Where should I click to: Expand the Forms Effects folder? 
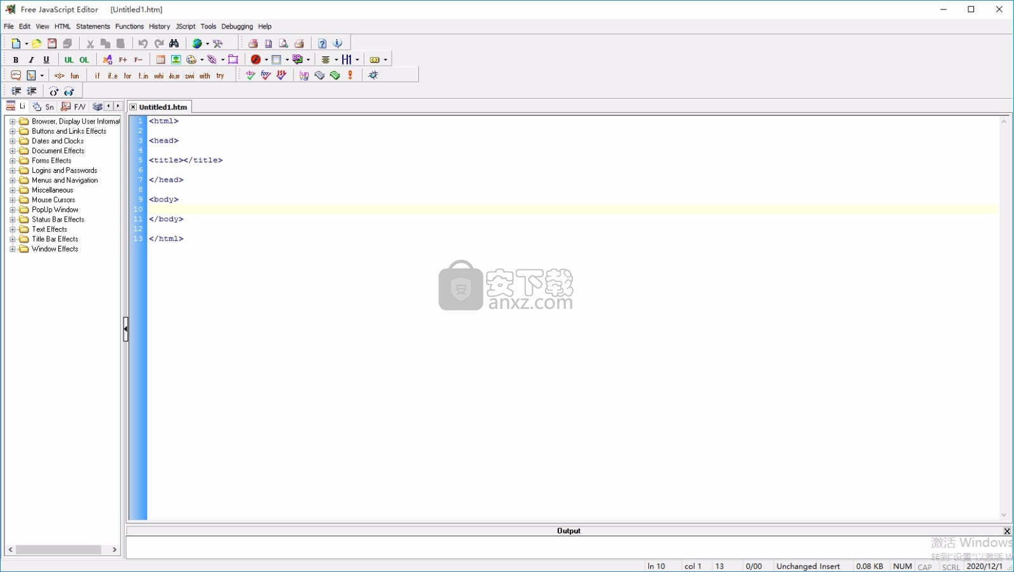pos(12,161)
